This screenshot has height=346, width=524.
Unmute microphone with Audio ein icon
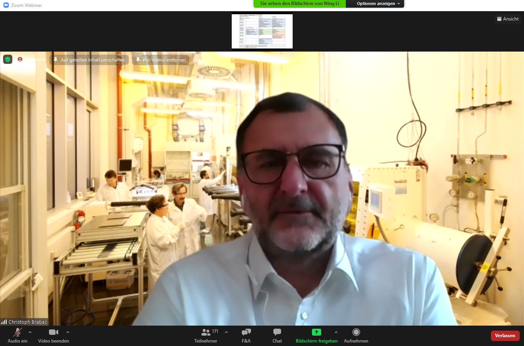[x=17, y=333]
